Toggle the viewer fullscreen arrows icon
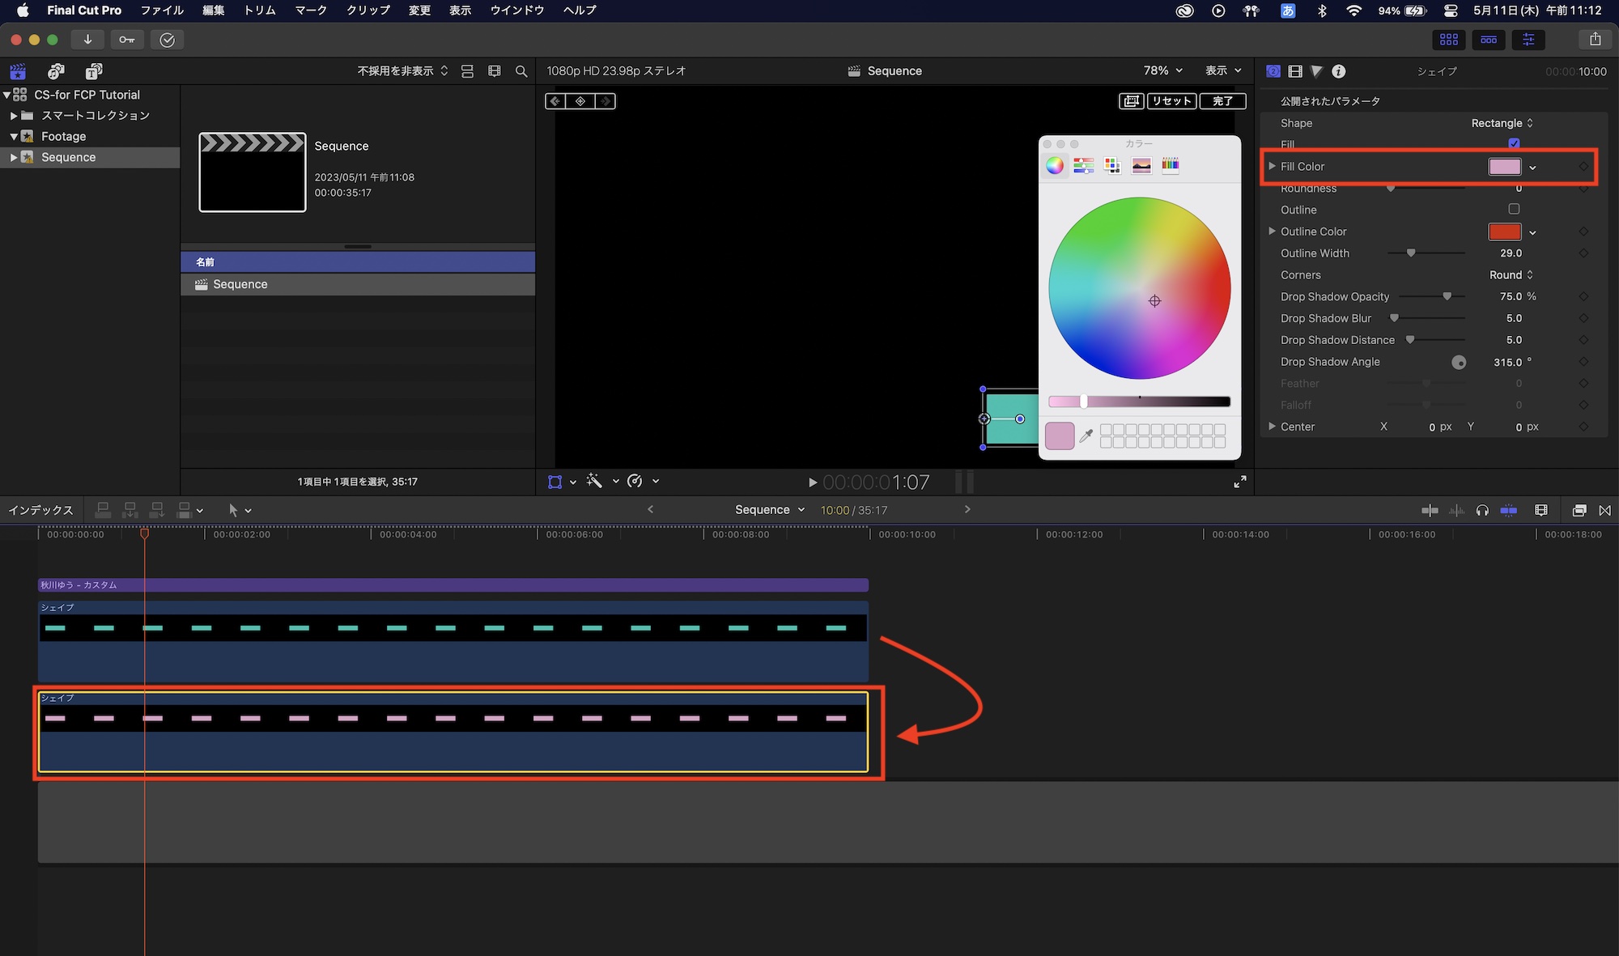 click(1239, 482)
